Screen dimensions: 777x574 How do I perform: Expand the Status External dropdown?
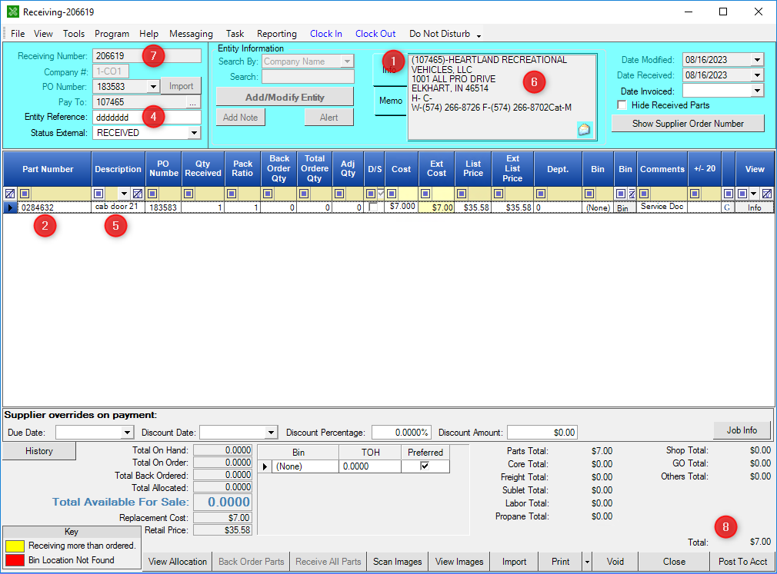click(194, 133)
